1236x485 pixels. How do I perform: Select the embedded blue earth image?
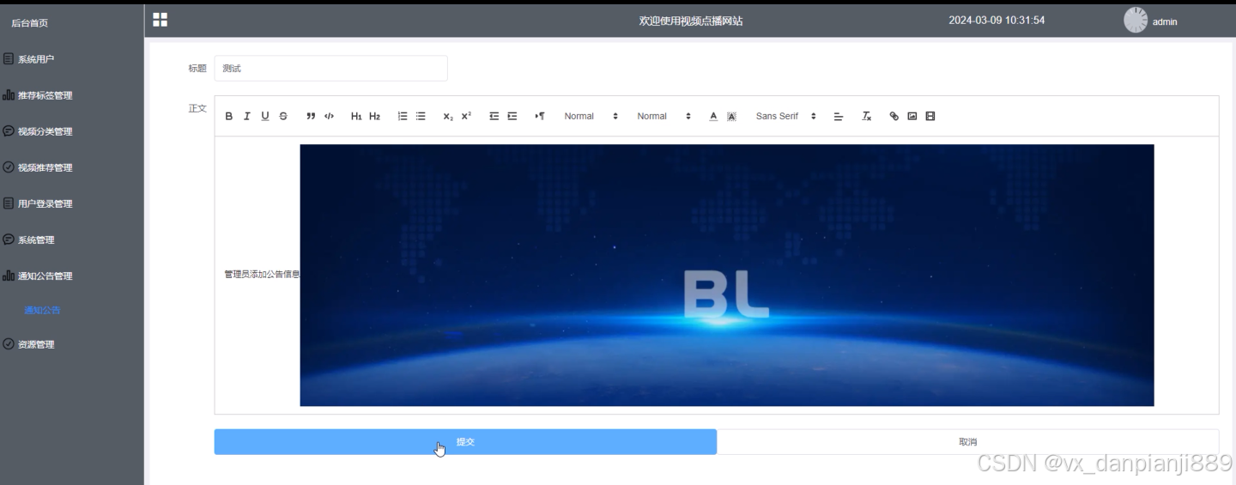coord(726,275)
